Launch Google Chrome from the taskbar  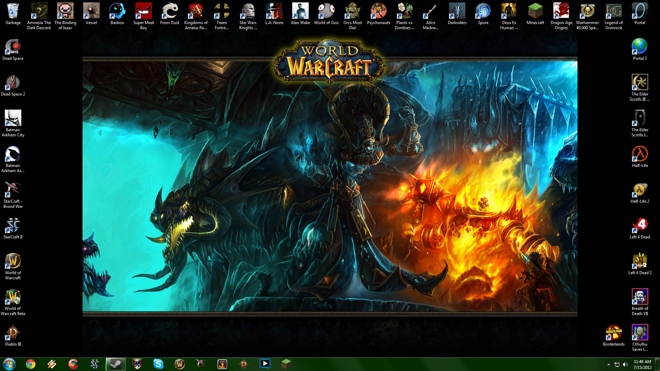pos(31,364)
